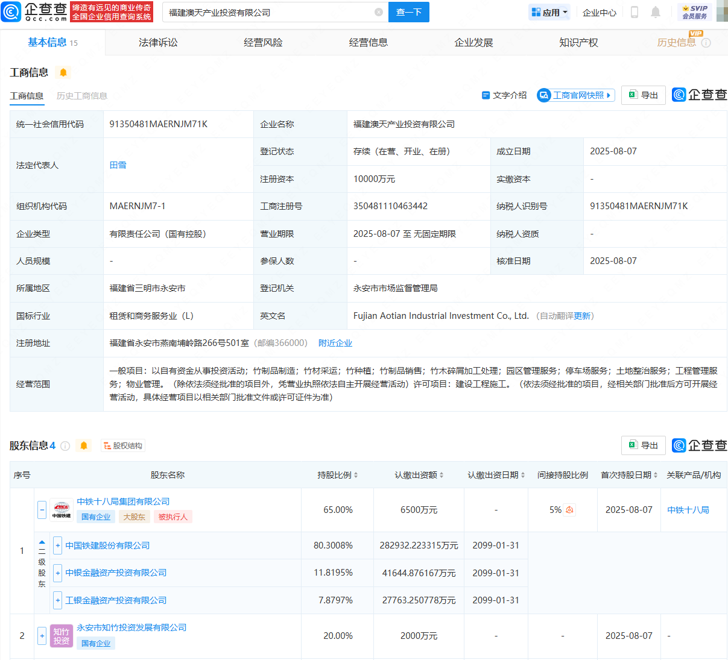The height and width of the screenshot is (660, 728).
Task: Expand the 中银金融资产投资有限公司 row
Action: pos(58,573)
